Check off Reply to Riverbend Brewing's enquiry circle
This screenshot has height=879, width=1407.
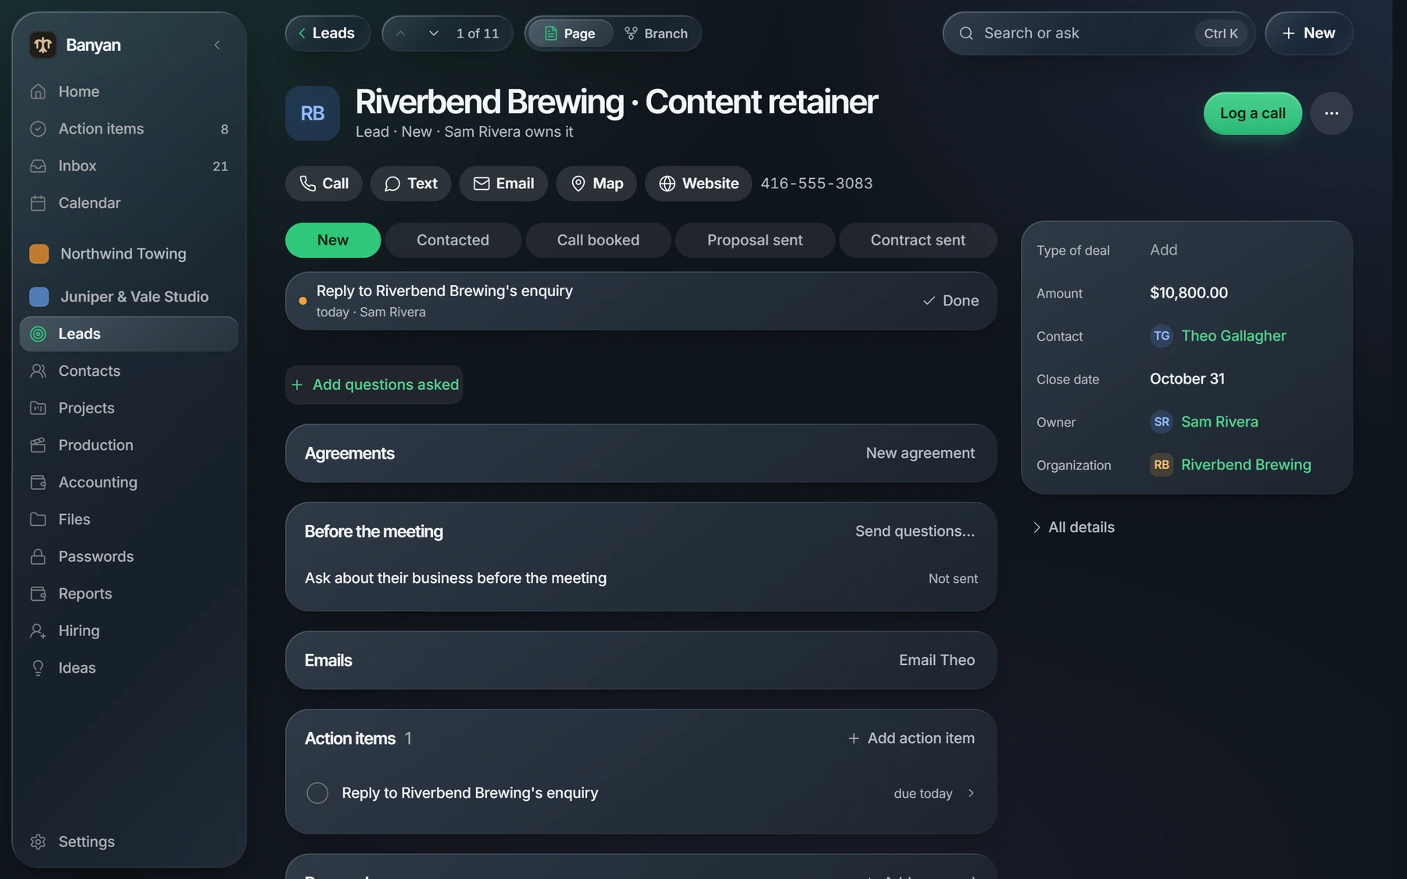317,793
